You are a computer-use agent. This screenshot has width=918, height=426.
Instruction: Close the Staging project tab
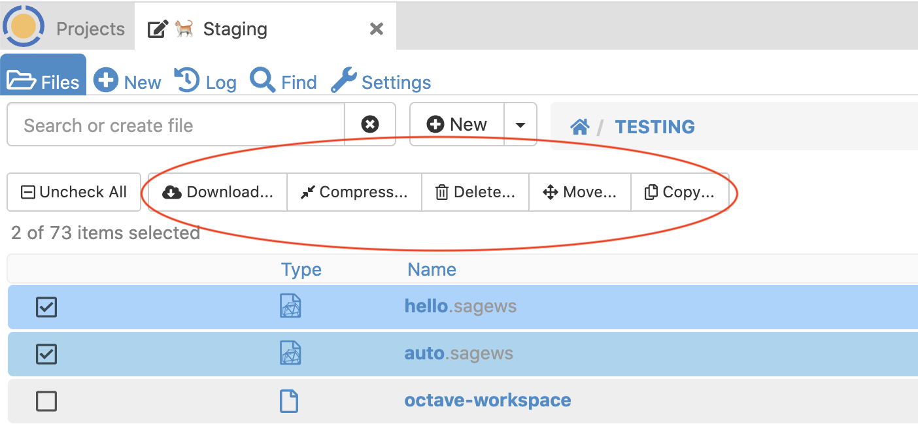coord(376,29)
